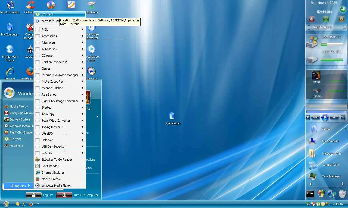This screenshot has height=208, width=348.
Task: Play media in the sidebar player
Action: pyautogui.click(x=325, y=118)
